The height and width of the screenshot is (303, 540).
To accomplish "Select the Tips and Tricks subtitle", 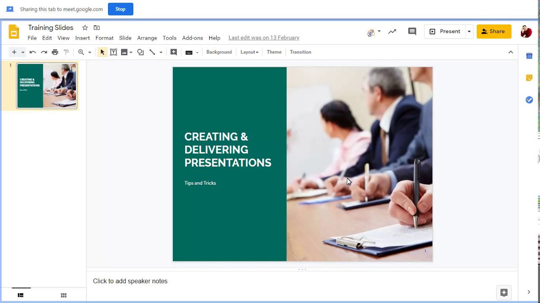I will [x=200, y=183].
